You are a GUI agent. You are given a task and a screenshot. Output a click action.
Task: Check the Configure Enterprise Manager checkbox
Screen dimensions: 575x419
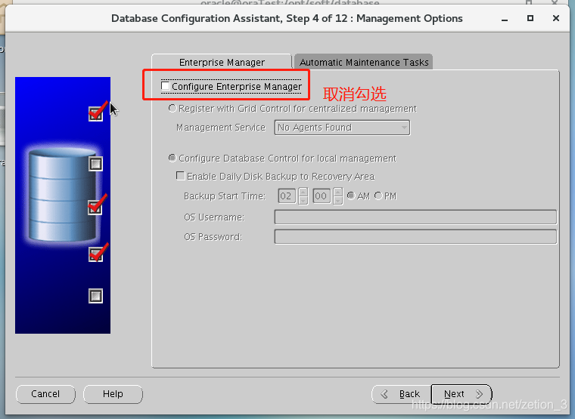coord(166,86)
